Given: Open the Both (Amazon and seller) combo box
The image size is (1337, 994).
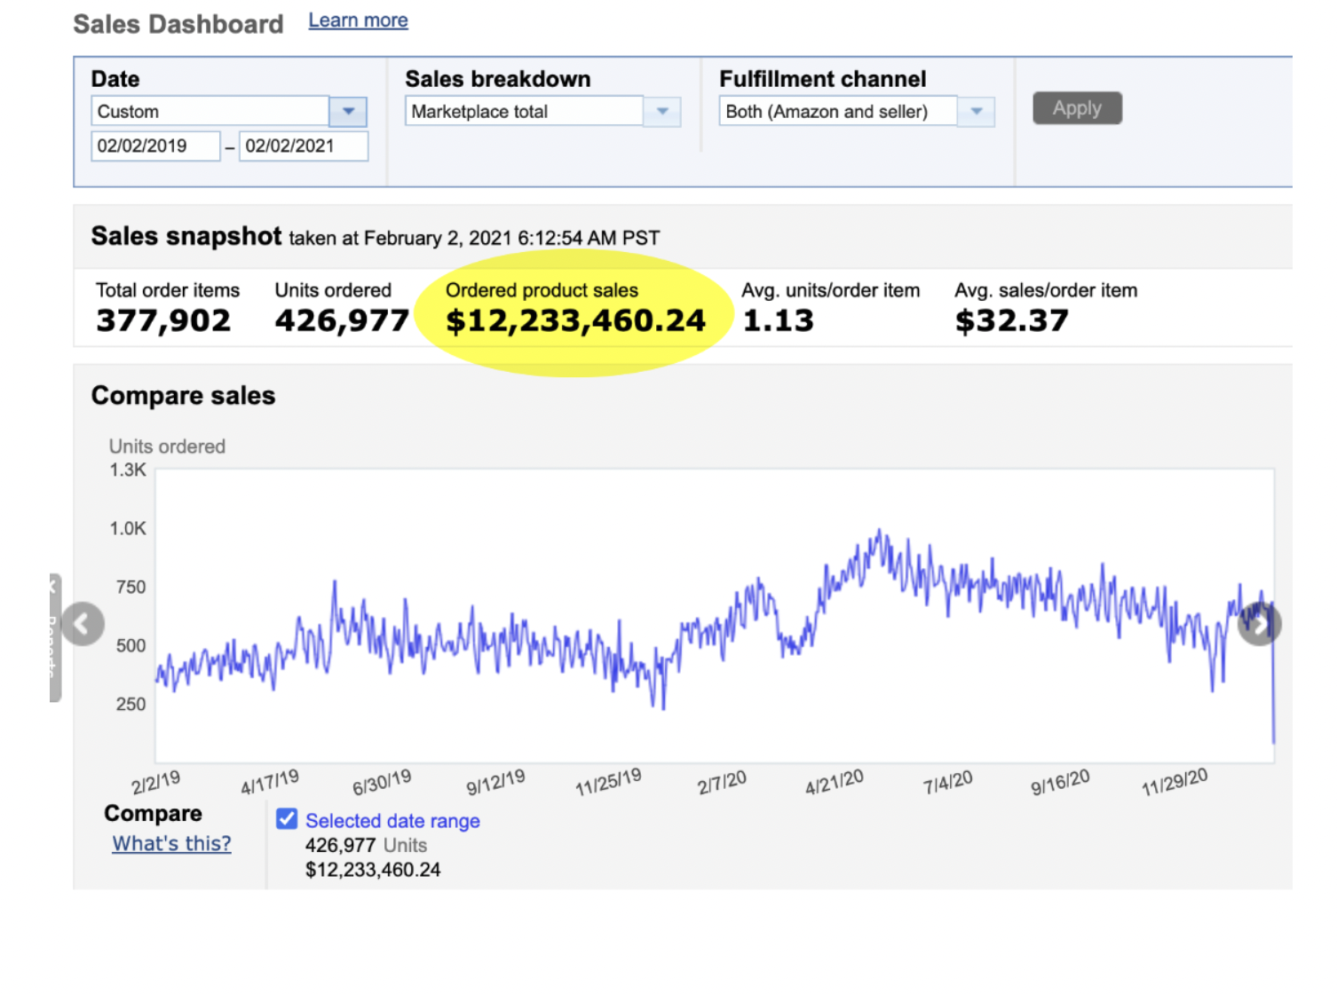Looking at the screenshot, I should [838, 112].
